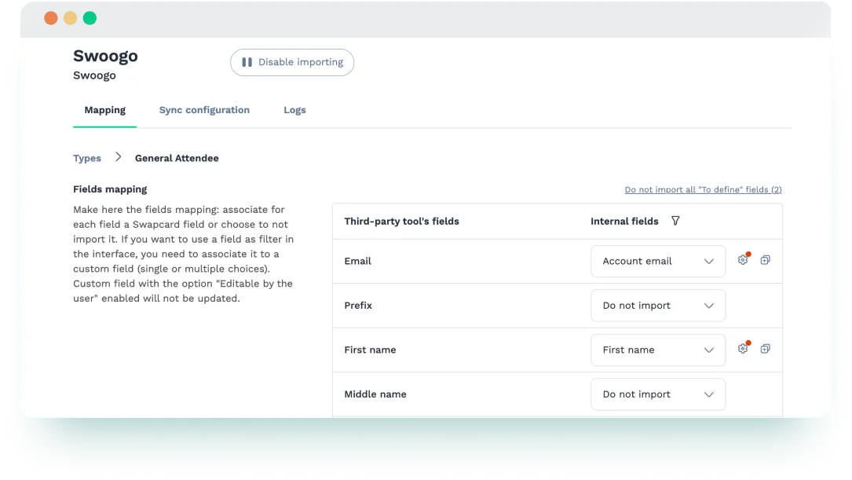Screen dimensions: 852x480
Task: Click First name label in third-party column
Action: 370,350
